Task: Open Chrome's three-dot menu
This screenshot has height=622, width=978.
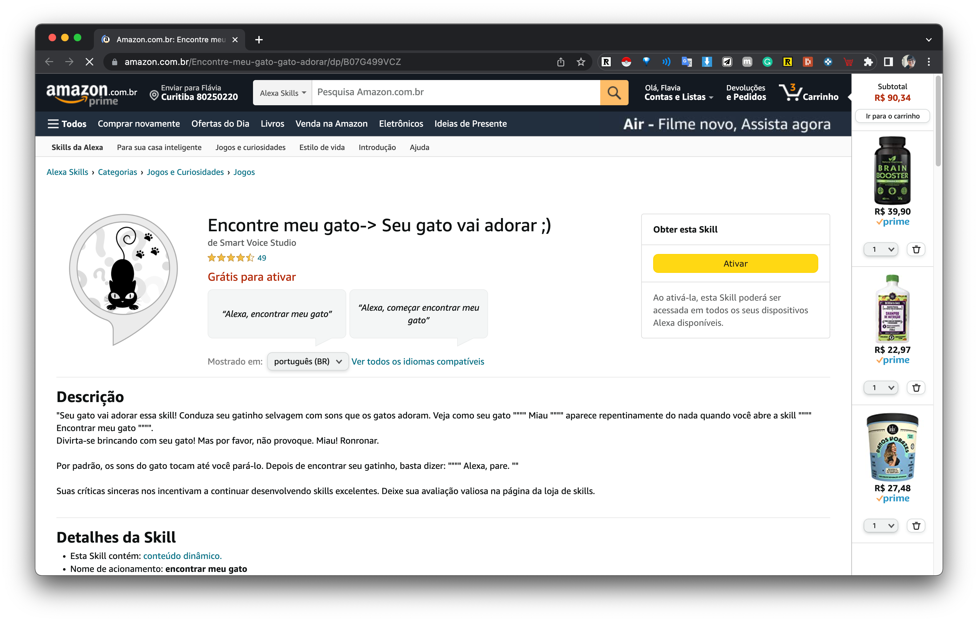Action: (x=929, y=62)
